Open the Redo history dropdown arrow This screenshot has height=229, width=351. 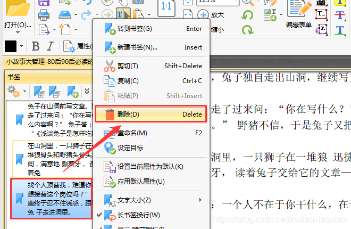coord(97,15)
